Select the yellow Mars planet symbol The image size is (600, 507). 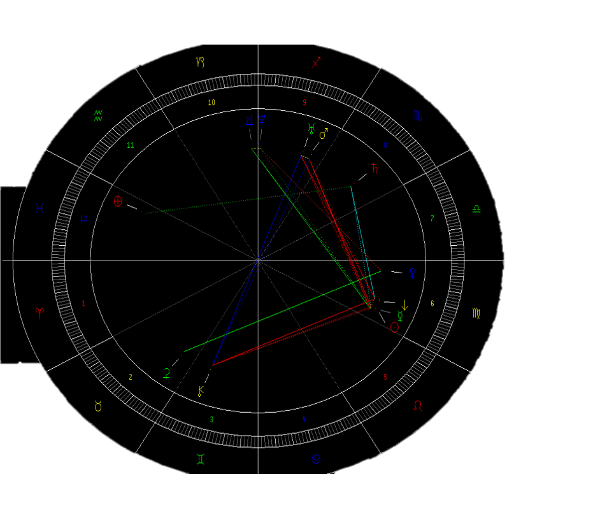click(324, 134)
